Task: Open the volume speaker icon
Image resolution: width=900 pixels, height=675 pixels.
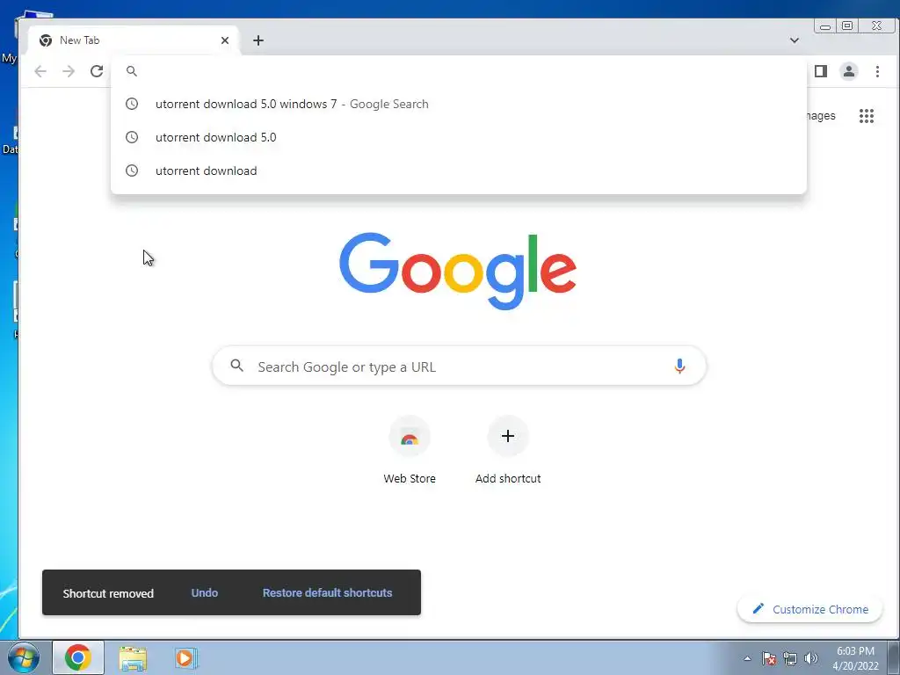Action: 811,658
